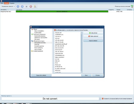Click the Add ad host button
Screen dimensions: 134x104
(x=93, y=33)
